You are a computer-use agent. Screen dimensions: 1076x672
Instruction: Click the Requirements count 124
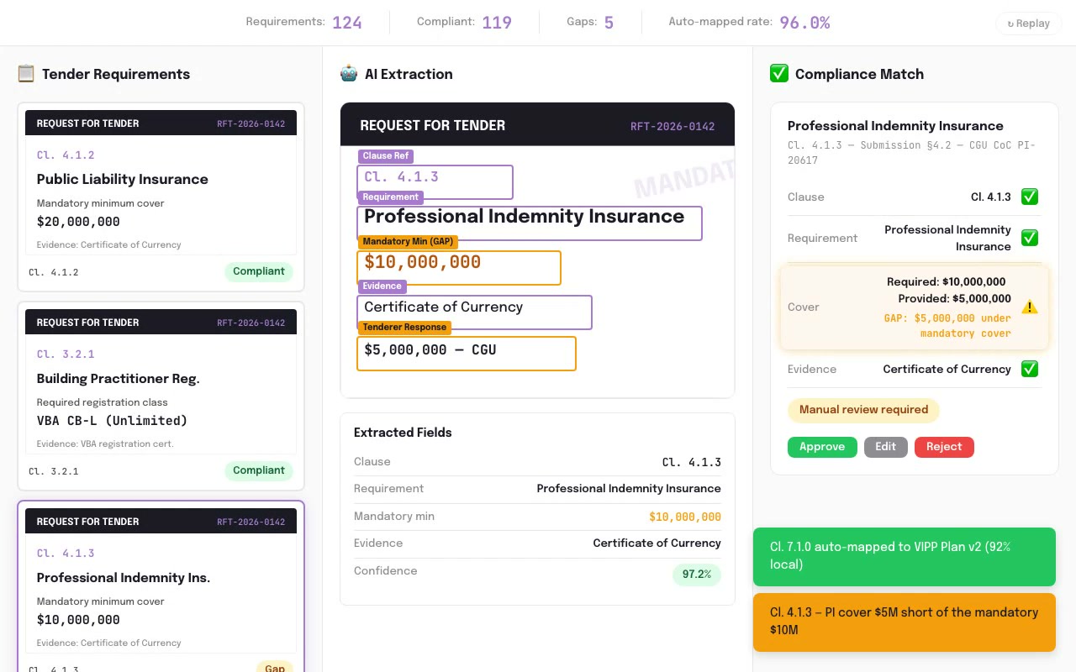click(x=347, y=23)
